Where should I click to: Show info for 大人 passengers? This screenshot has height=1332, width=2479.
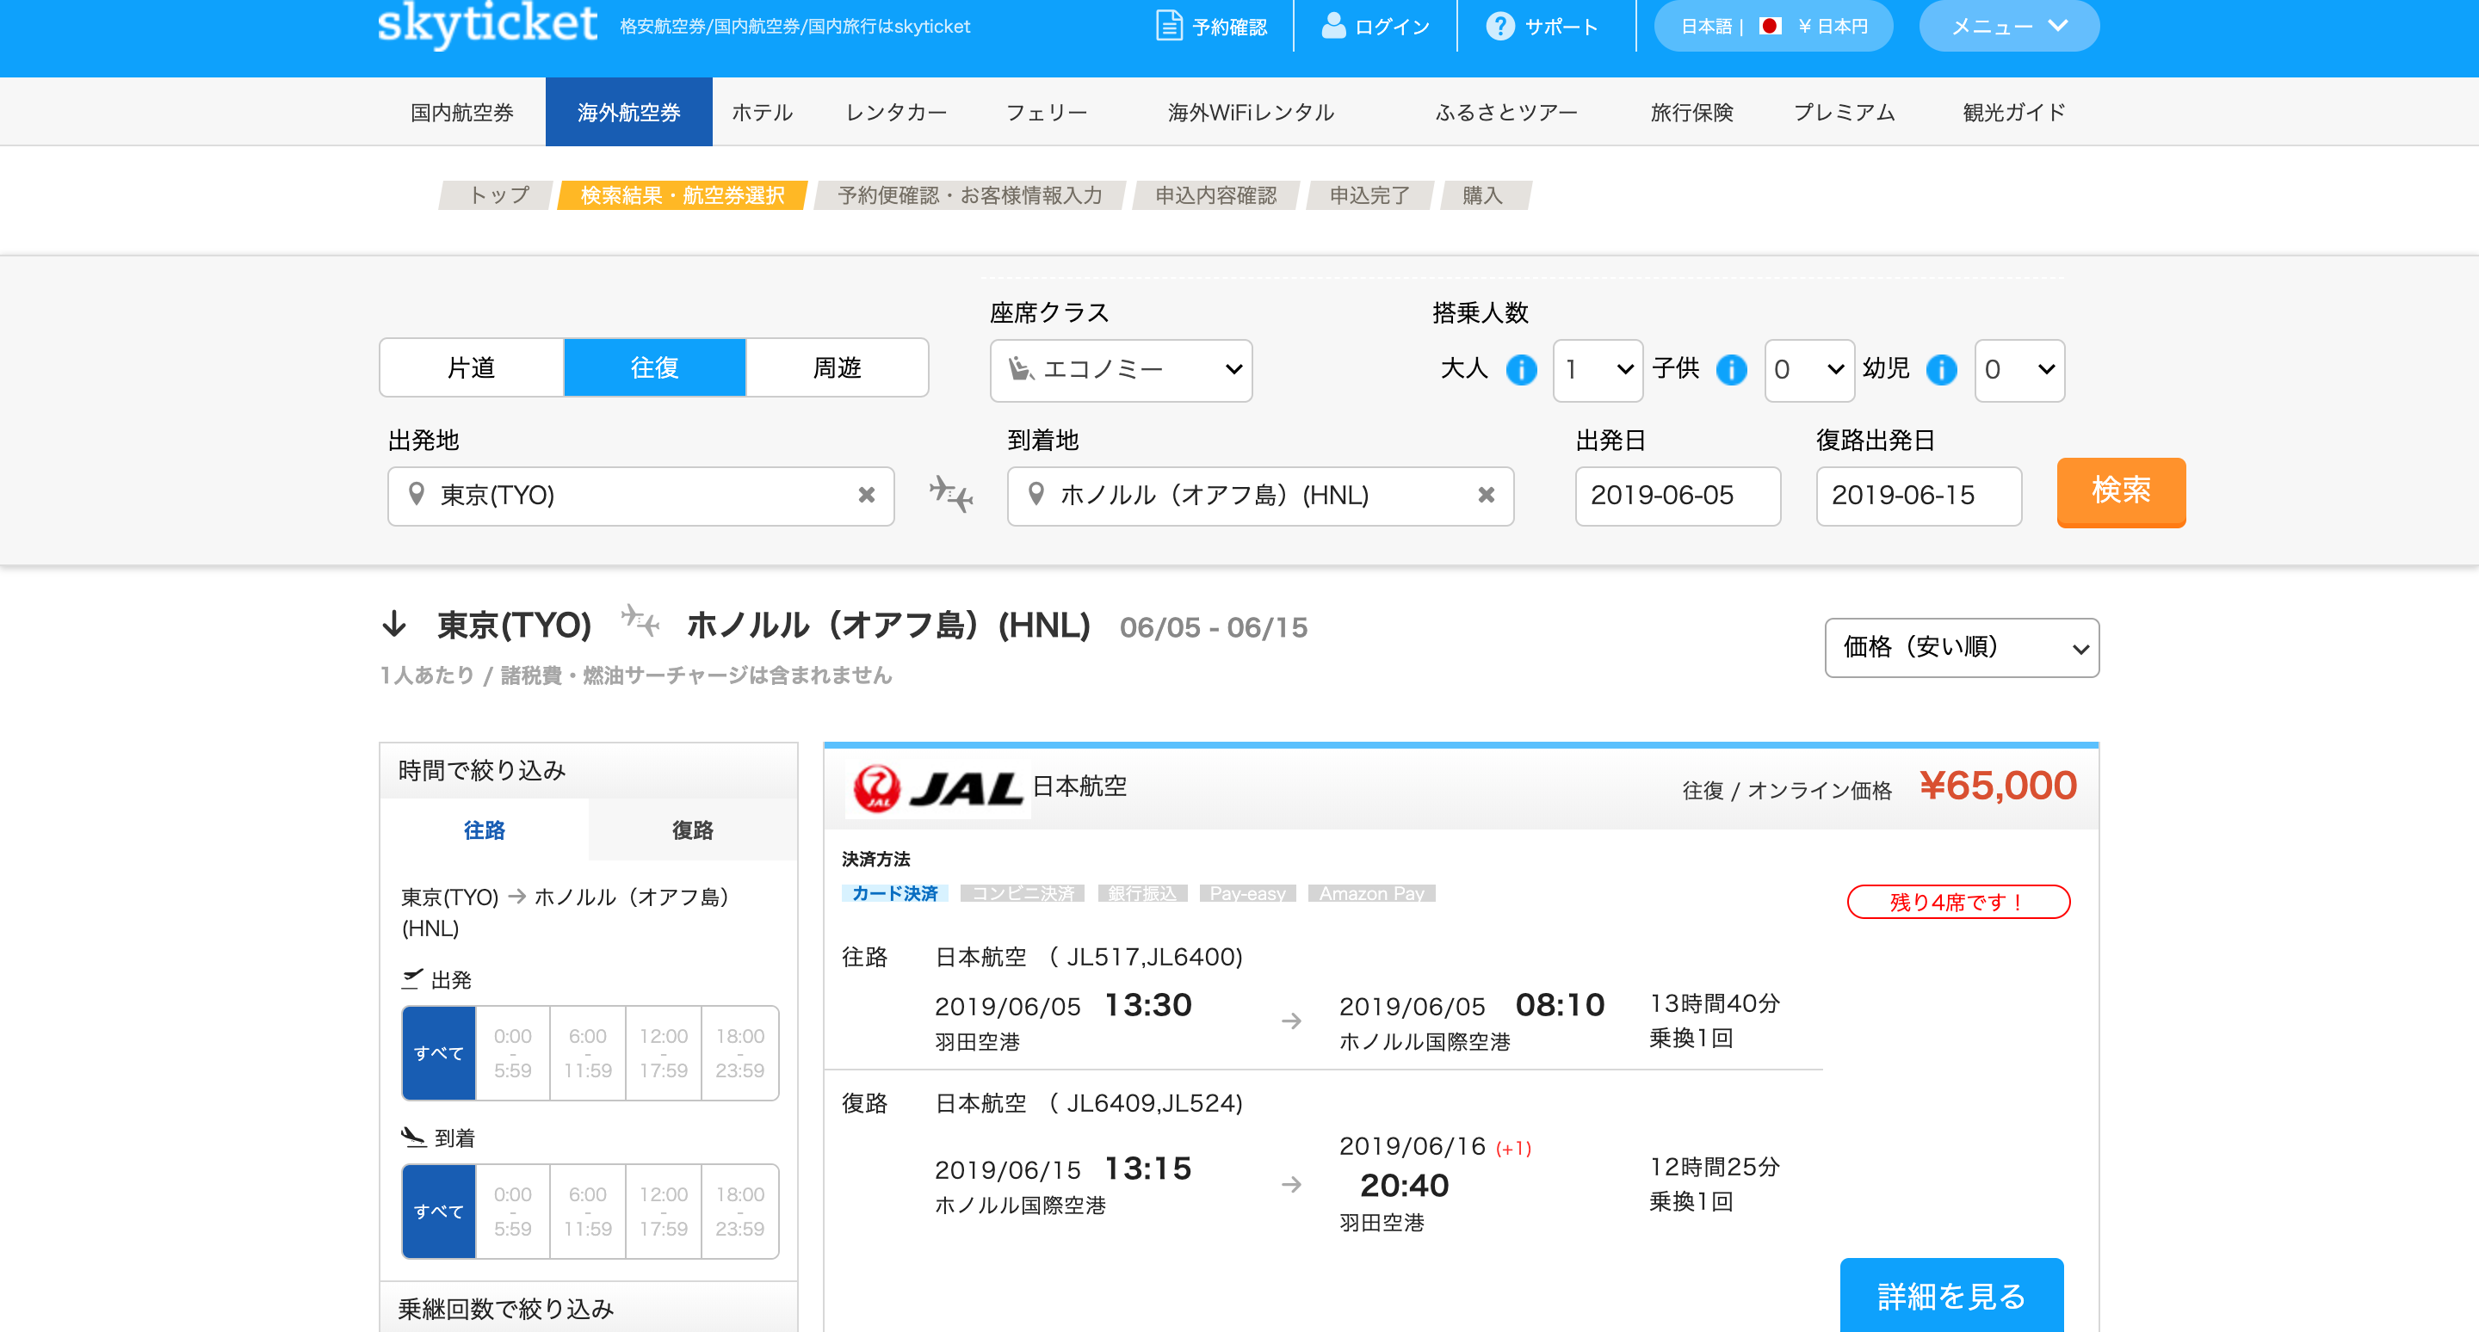[x=1520, y=369]
